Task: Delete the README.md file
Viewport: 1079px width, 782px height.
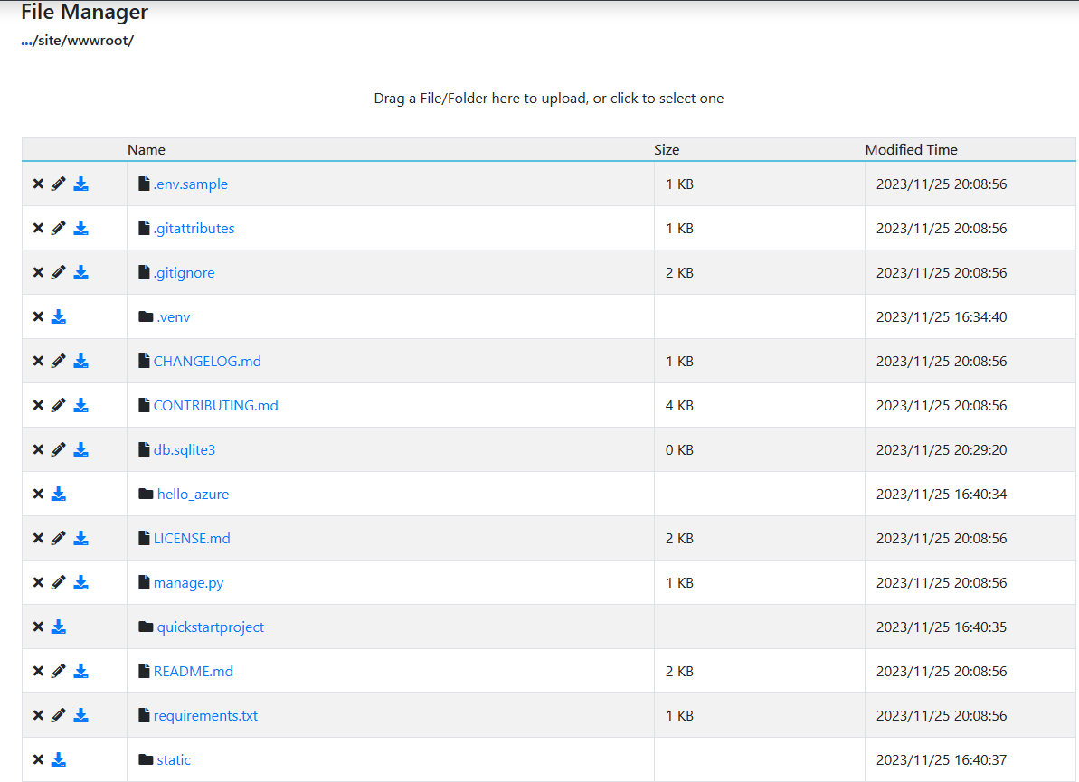Action: 38,671
